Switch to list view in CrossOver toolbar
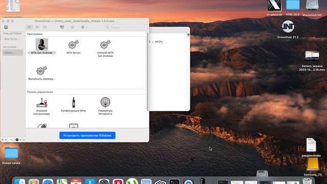This screenshot has width=327, height=184. coord(37,27)
